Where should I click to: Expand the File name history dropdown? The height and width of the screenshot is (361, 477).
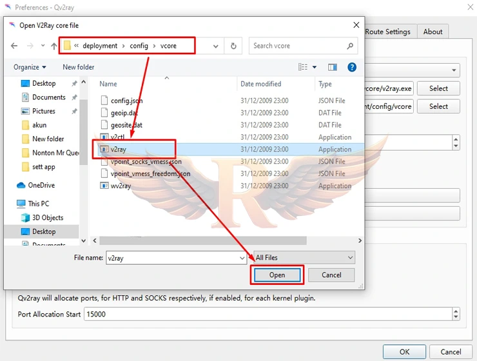[242, 257]
